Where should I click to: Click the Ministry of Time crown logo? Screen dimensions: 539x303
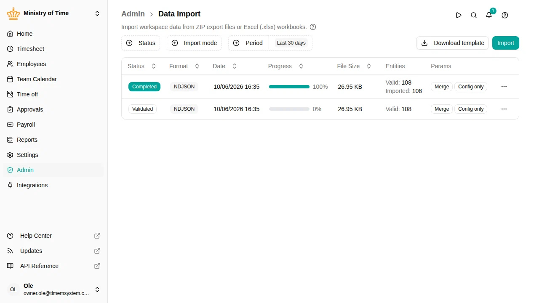click(x=13, y=13)
